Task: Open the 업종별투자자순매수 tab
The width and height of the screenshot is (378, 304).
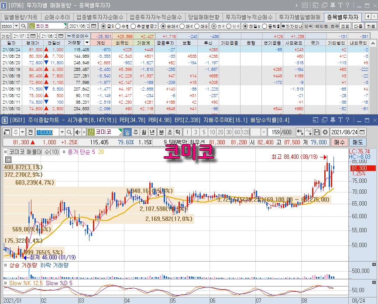Action: pos(100,17)
